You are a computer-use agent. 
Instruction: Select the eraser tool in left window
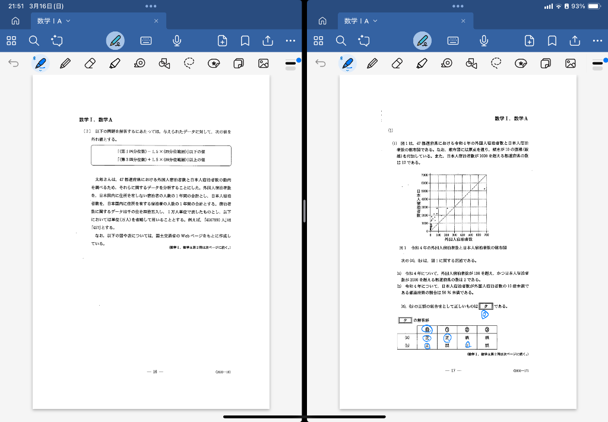pos(90,64)
